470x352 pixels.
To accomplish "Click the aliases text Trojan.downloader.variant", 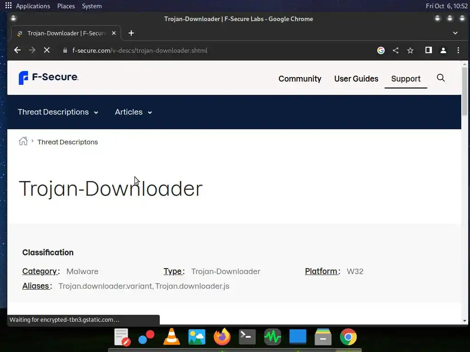I will tap(105, 286).
